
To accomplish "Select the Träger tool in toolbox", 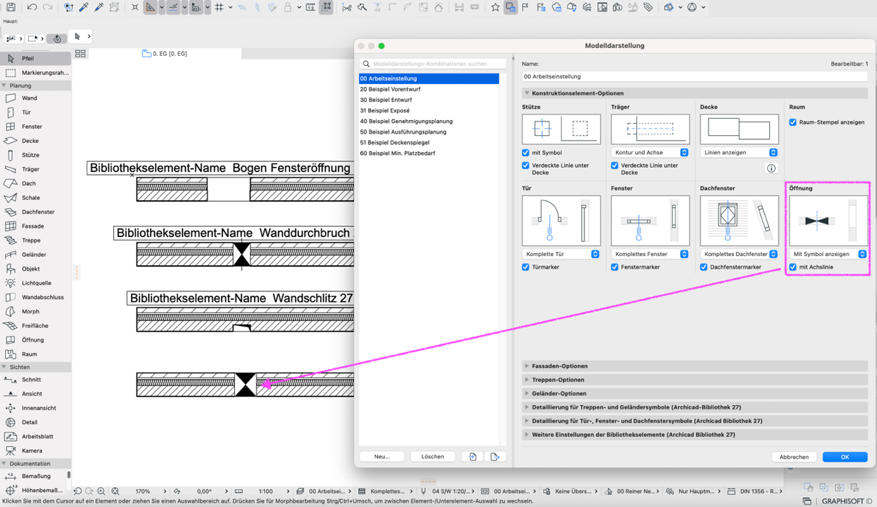I will pyautogui.click(x=35, y=169).
